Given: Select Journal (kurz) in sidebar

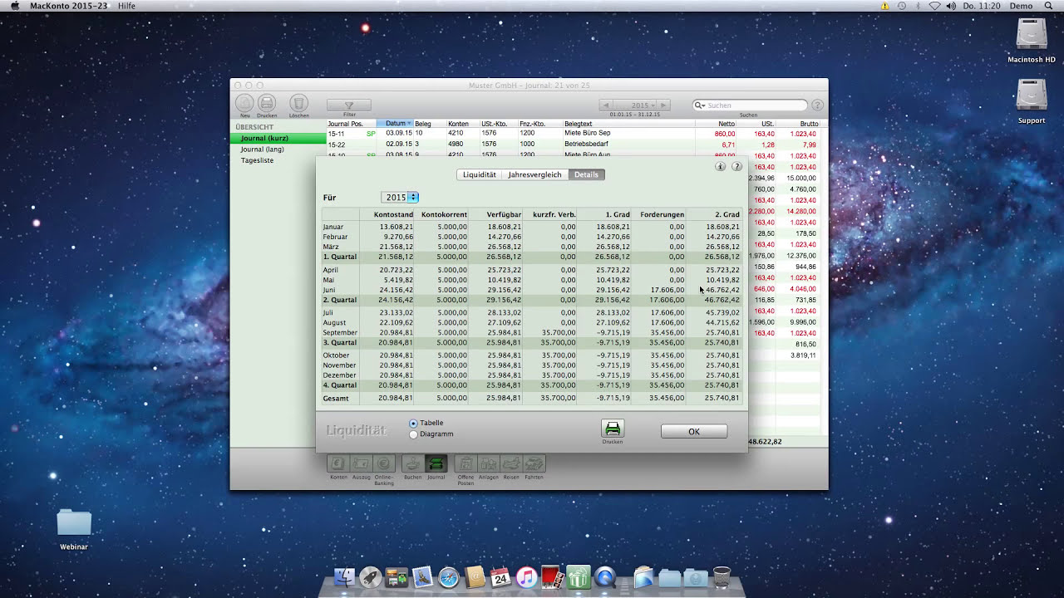Looking at the screenshot, I should (278, 139).
